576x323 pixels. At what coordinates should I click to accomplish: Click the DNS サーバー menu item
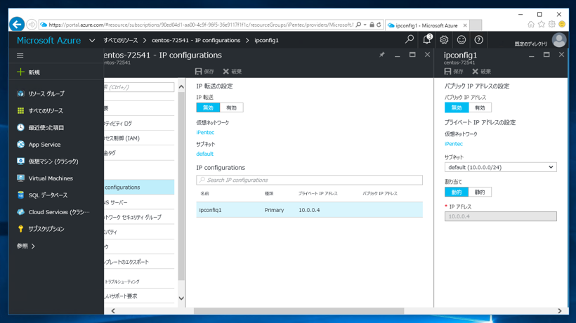click(139, 202)
